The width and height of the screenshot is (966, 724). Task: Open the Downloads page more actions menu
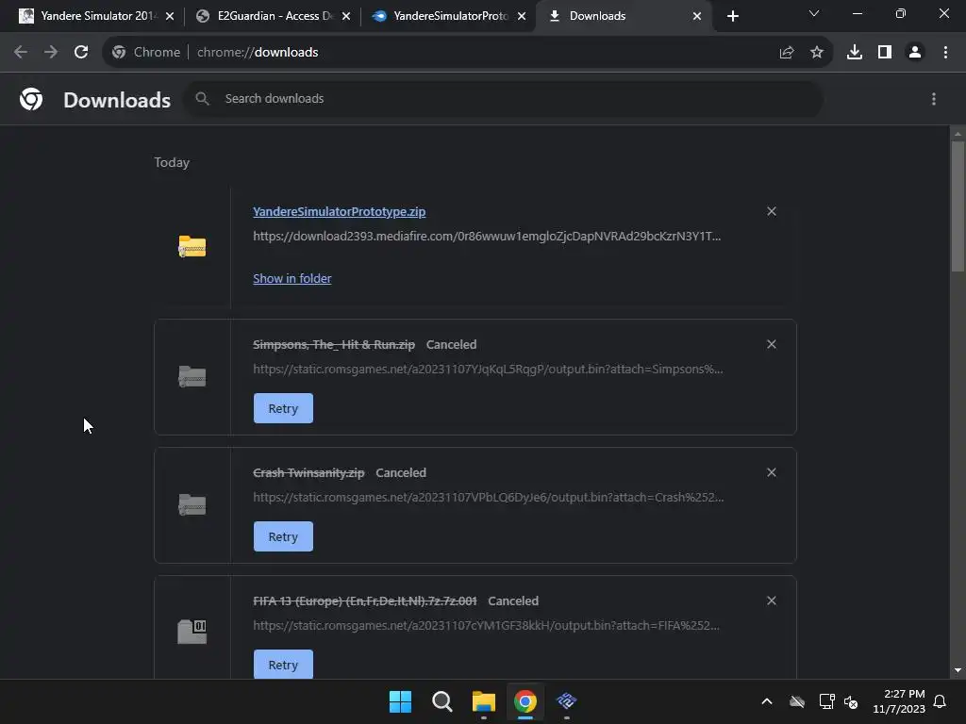point(934,99)
